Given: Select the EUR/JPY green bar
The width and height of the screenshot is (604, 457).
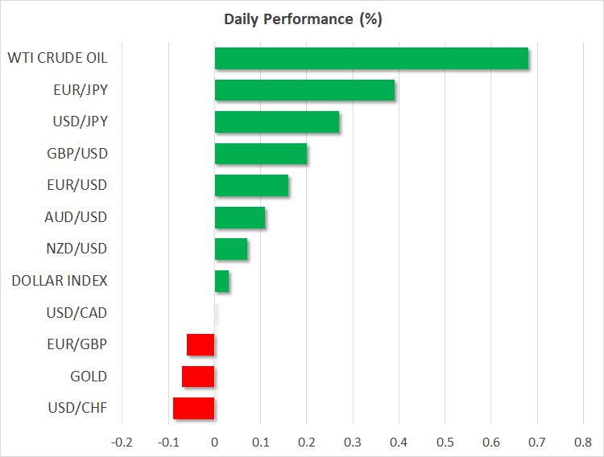Looking at the screenshot, I should [x=304, y=90].
